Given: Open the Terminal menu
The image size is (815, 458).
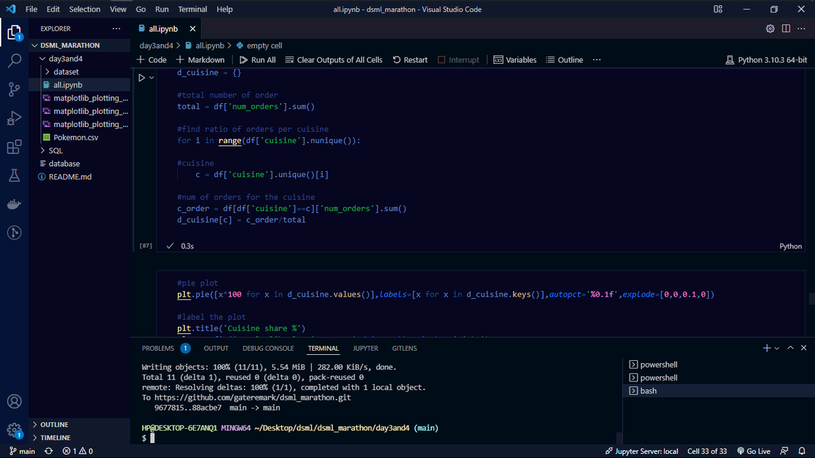Looking at the screenshot, I should pos(193,9).
